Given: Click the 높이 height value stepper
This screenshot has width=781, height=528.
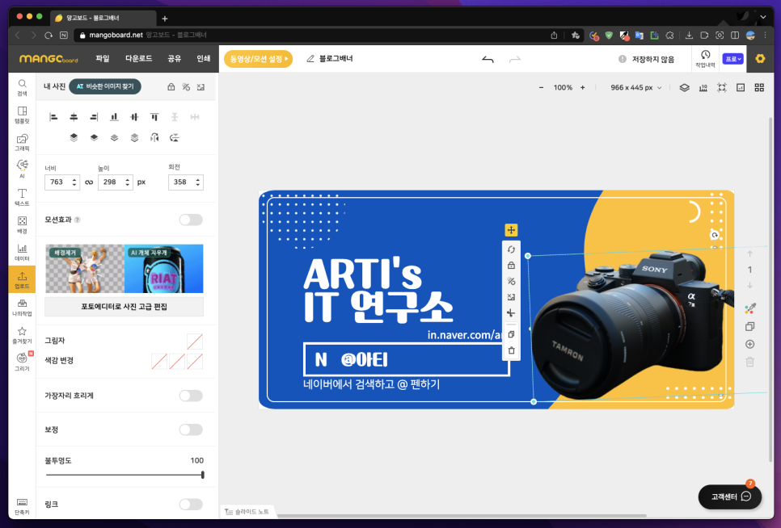Looking at the screenshot, I should tap(128, 182).
